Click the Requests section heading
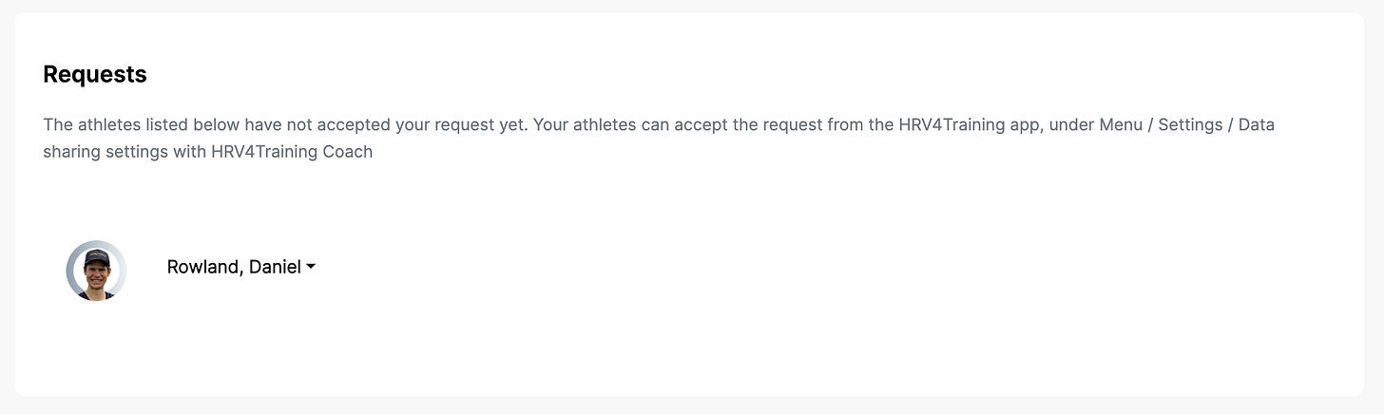This screenshot has height=414, width=1384. pos(95,74)
